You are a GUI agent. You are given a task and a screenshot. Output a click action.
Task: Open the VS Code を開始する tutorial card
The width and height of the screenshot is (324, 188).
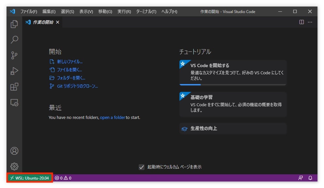point(233,72)
